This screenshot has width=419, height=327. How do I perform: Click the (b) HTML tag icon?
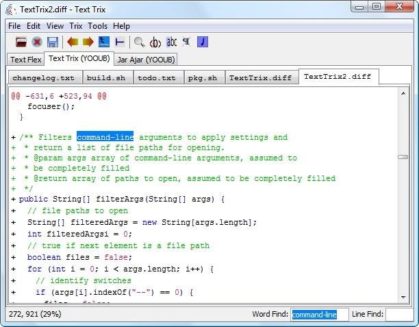pos(155,42)
